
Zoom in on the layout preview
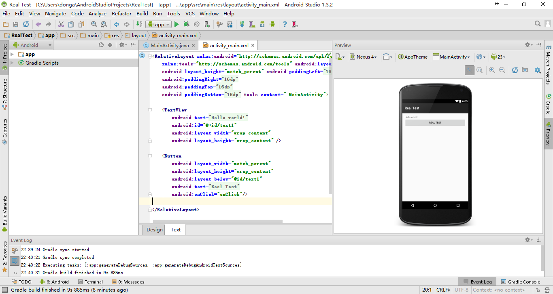coord(492,70)
